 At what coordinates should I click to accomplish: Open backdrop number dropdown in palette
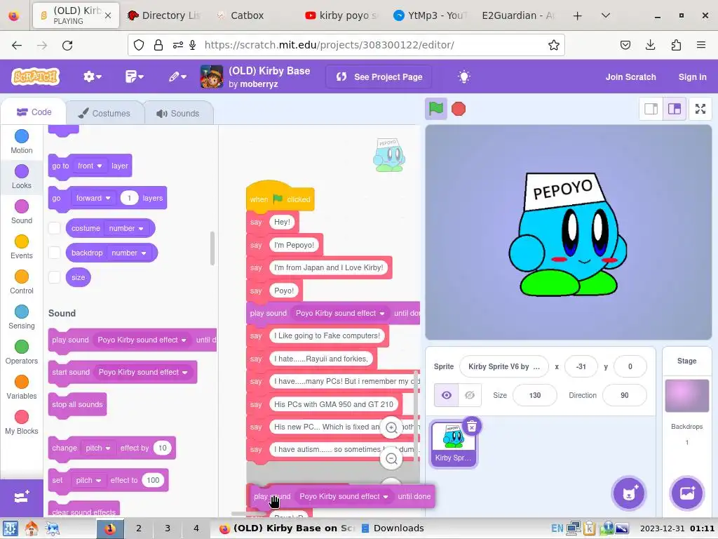click(129, 253)
